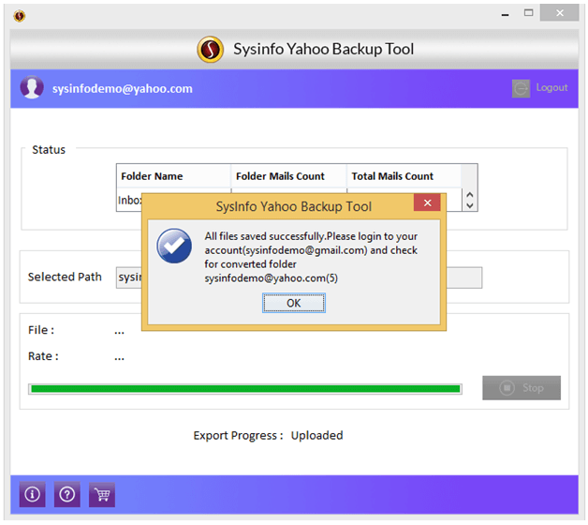Click the Sysinfo logo in header
588x525 pixels.
pyautogui.click(x=211, y=49)
